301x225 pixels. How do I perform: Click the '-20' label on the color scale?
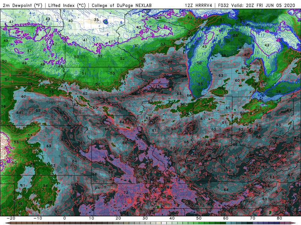11,218
